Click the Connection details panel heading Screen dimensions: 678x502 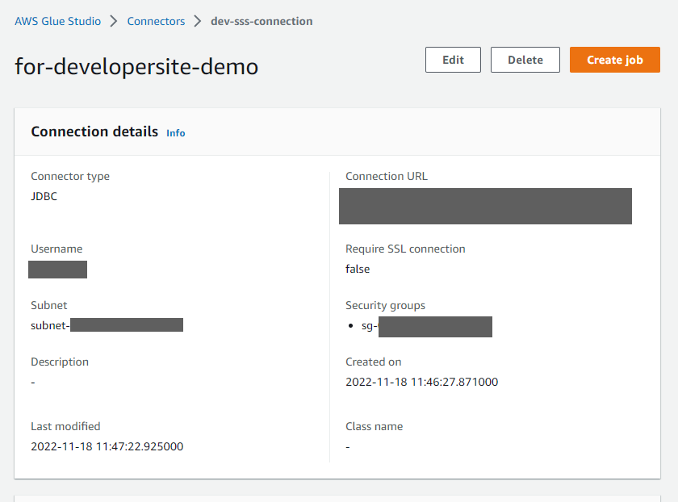(94, 132)
